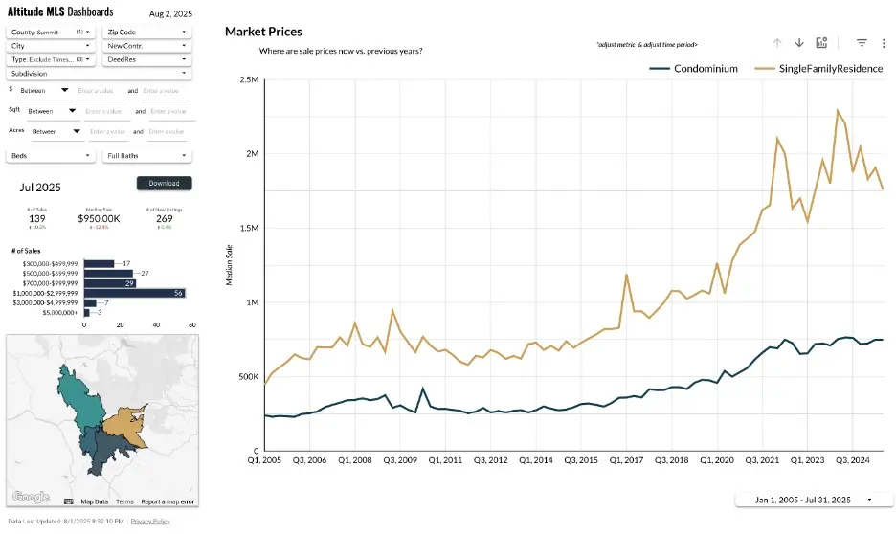Open the Acres Between operator dropdown
This screenshot has height=534, width=896.
point(56,131)
